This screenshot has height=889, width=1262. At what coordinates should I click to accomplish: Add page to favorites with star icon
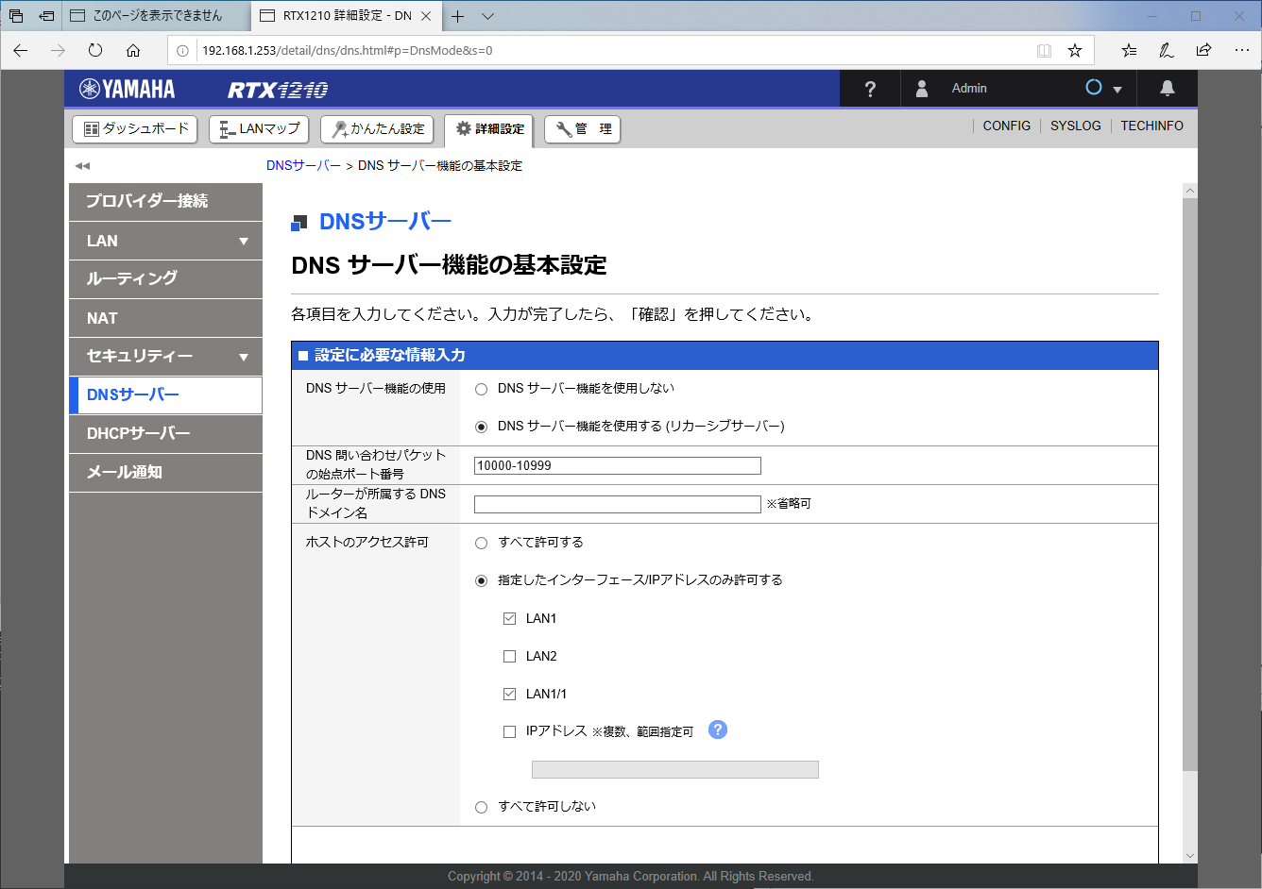pyautogui.click(x=1074, y=50)
